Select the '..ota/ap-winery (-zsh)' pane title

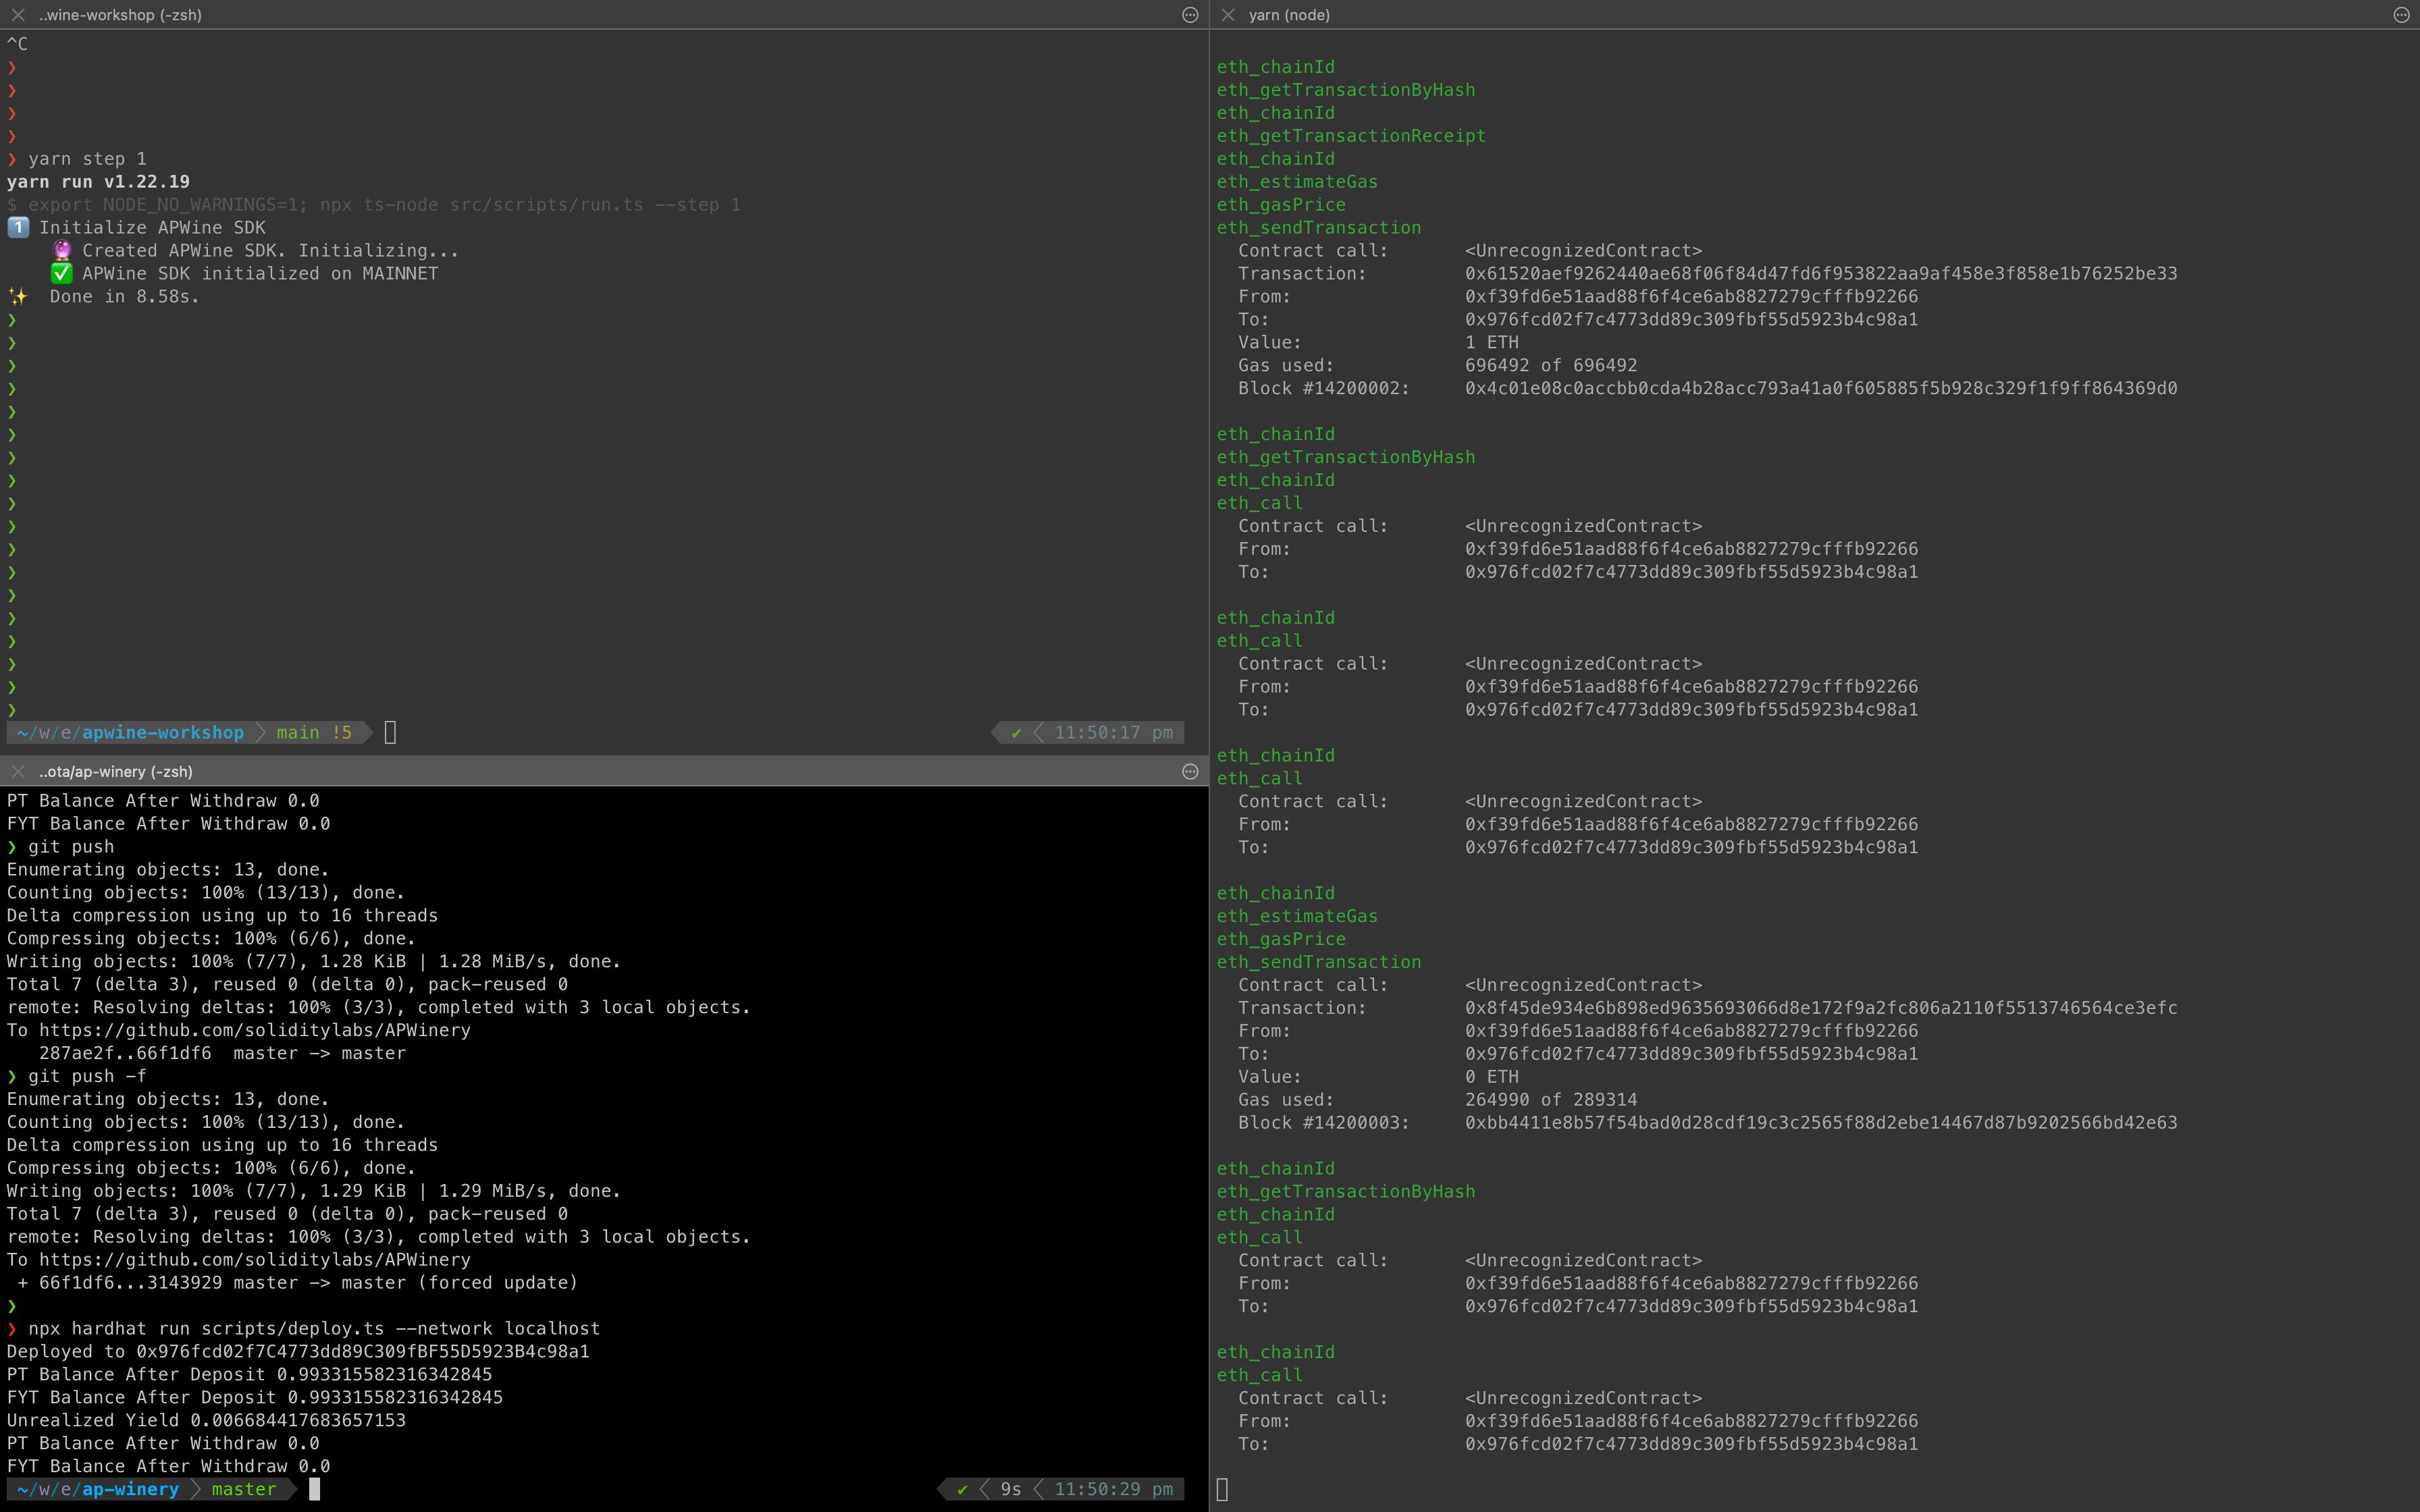[x=116, y=771]
